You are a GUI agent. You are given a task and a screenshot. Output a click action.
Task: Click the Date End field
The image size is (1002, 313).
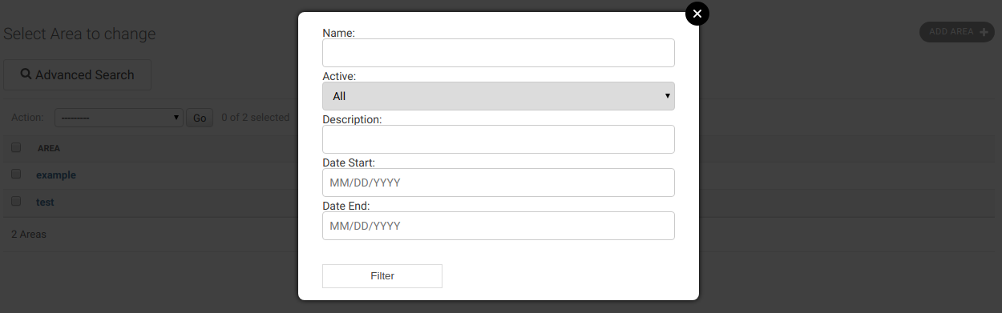(x=499, y=226)
